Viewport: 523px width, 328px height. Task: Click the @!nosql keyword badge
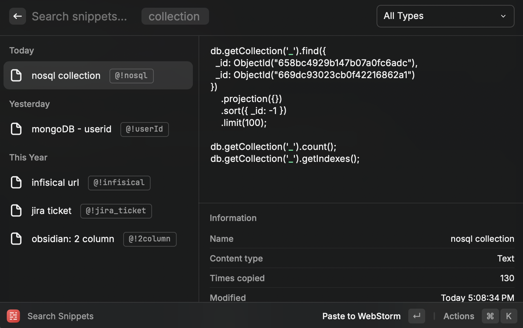point(131,76)
